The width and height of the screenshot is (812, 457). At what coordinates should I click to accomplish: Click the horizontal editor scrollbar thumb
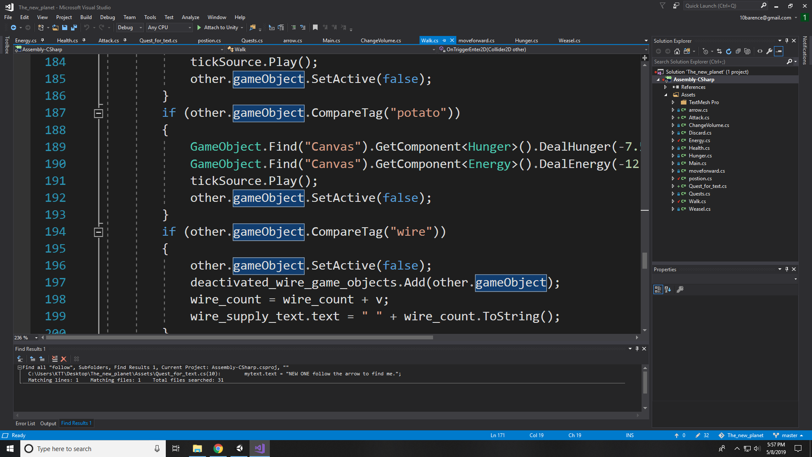pyautogui.click(x=239, y=338)
